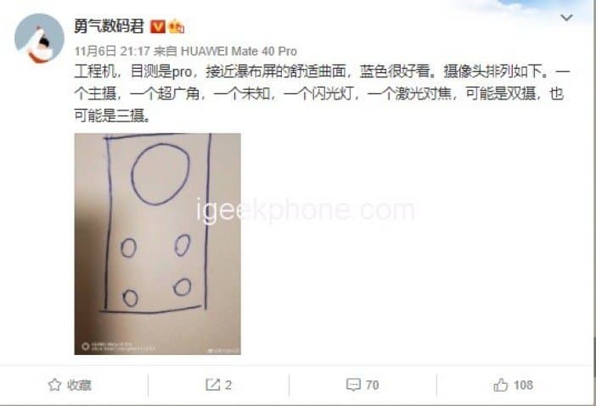Click the repost share icon
The width and height of the screenshot is (596, 406).
pos(212,385)
